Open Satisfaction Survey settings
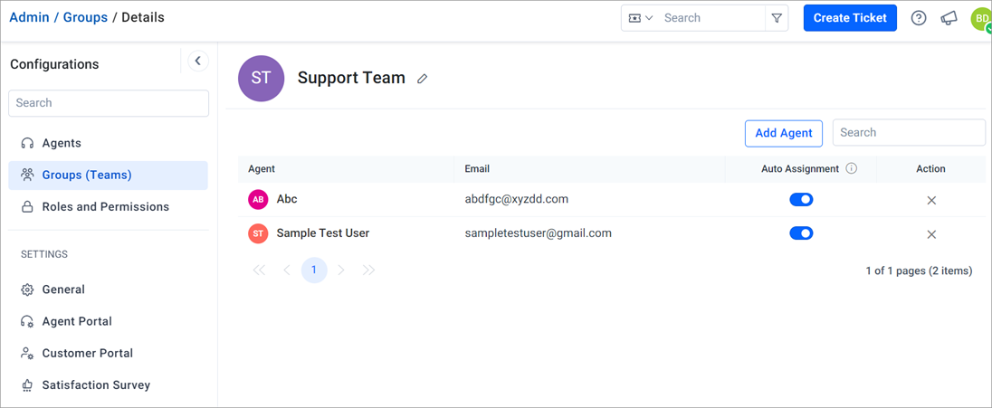The width and height of the screenshot is (992, 408). click(109, 384)
